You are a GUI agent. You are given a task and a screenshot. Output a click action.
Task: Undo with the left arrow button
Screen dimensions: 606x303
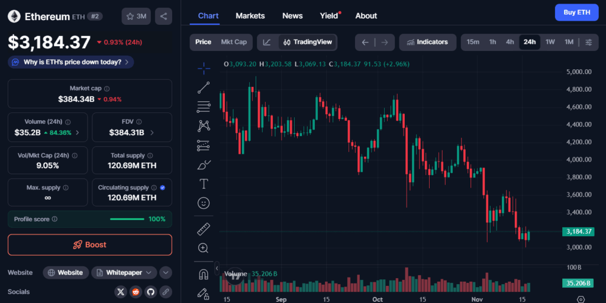(x=365, y=42)
